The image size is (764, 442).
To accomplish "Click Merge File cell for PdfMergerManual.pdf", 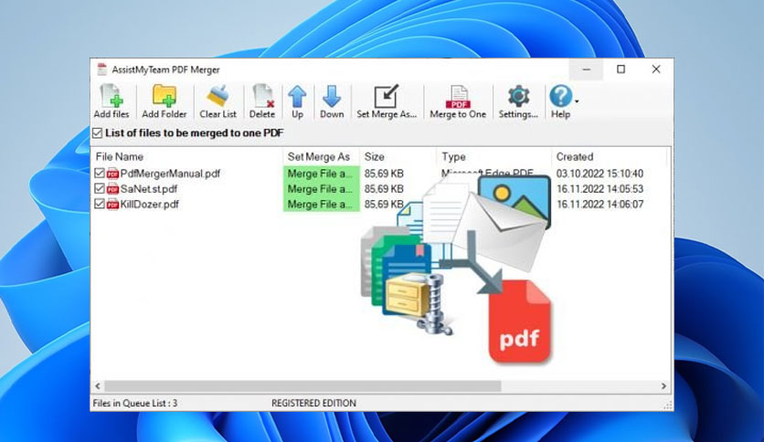I will coord(321,174).
